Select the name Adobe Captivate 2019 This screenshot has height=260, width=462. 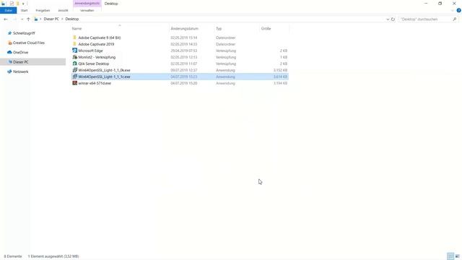click(96, 44)
